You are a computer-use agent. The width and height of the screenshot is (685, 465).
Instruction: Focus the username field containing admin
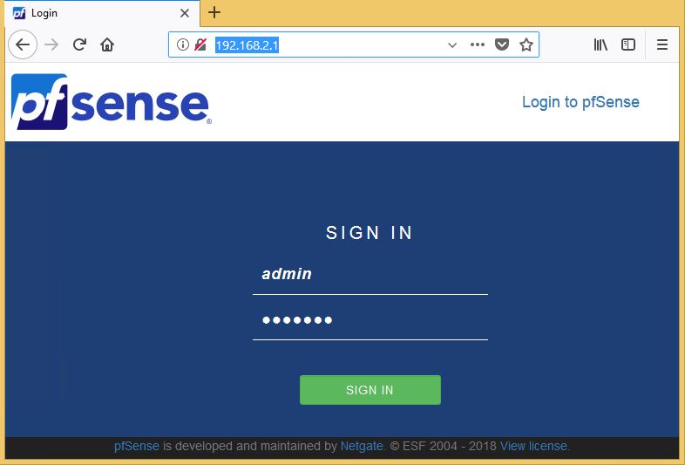(x=370, y=274)
